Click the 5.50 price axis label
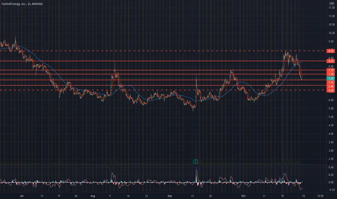337x199 pixels. (x=332, y=109)
